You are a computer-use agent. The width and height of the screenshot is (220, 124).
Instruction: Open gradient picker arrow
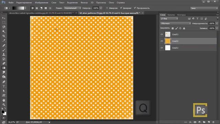point(25,8)
